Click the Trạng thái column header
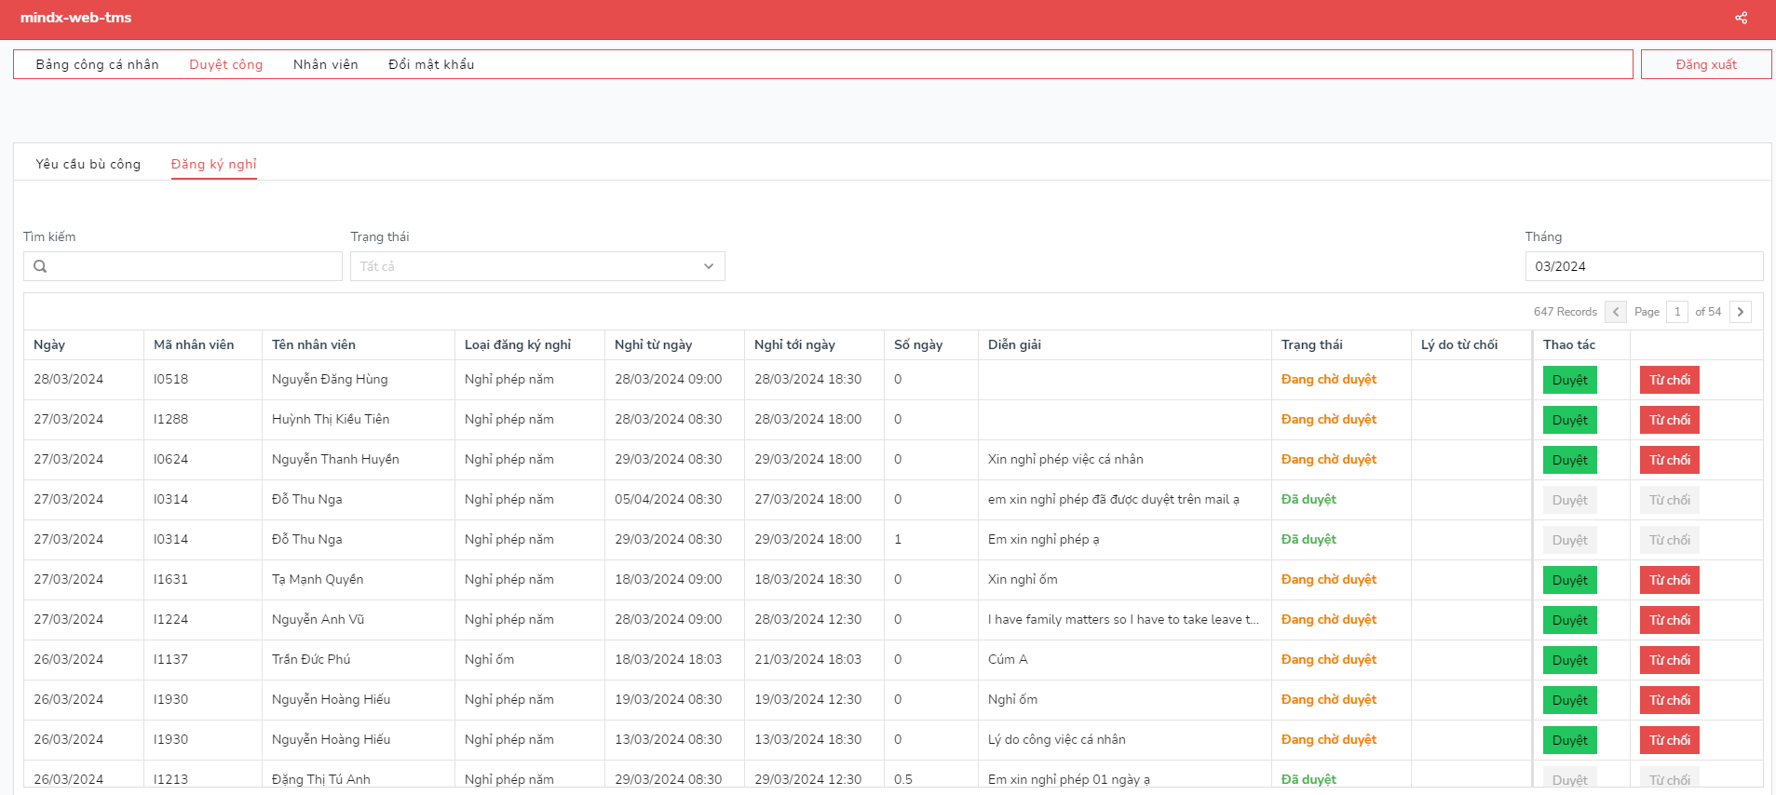Screen dimensions: 1776x795 [x=1311, y=344]
